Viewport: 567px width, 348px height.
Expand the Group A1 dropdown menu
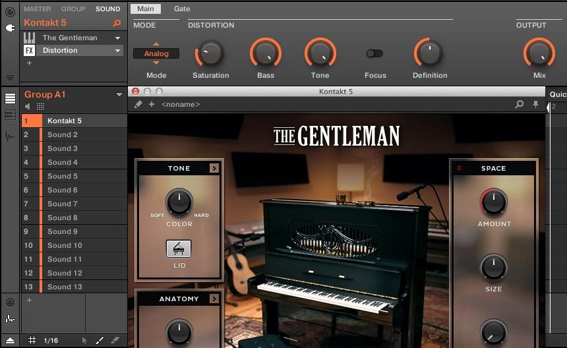(119, 94)
